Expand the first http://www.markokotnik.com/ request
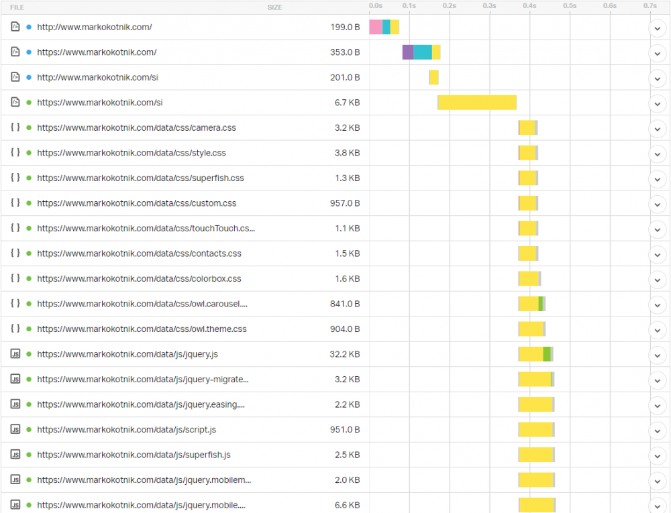The width and height of the screenshot is (671, 513). point(657,27)
